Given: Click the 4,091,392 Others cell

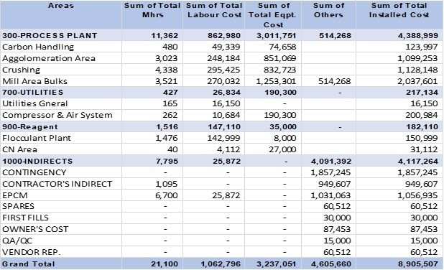Looking at the screenshot, I should 331,162.
